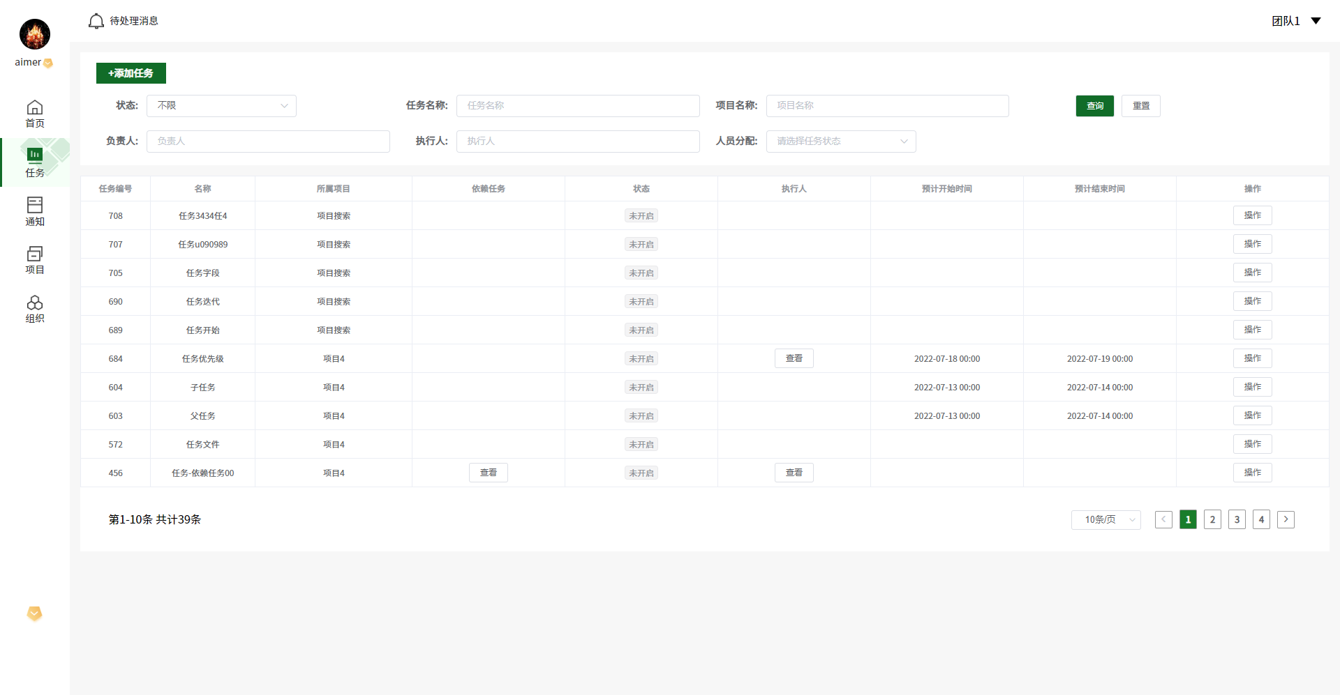The image size is (1340, 695).
Task: Select pagination page 2
Action: pos(1212,519)
